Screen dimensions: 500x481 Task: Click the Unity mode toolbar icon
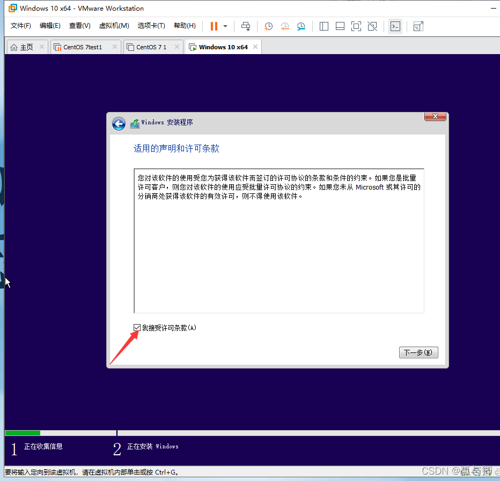[x=372, y=26]
